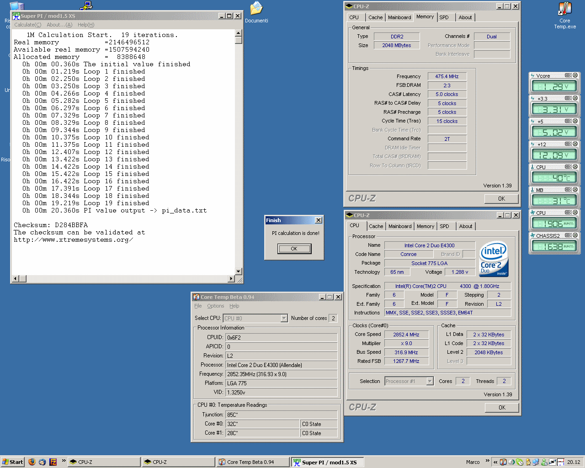The image size is (585, 468).
Task: Switch to Cache tab in lower CPU-Z window
Action: [376, 226]
